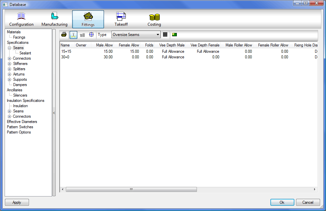Screen dimensions: 326x211
Task: Select Insulation tree item
Action: tap(20, 106)
